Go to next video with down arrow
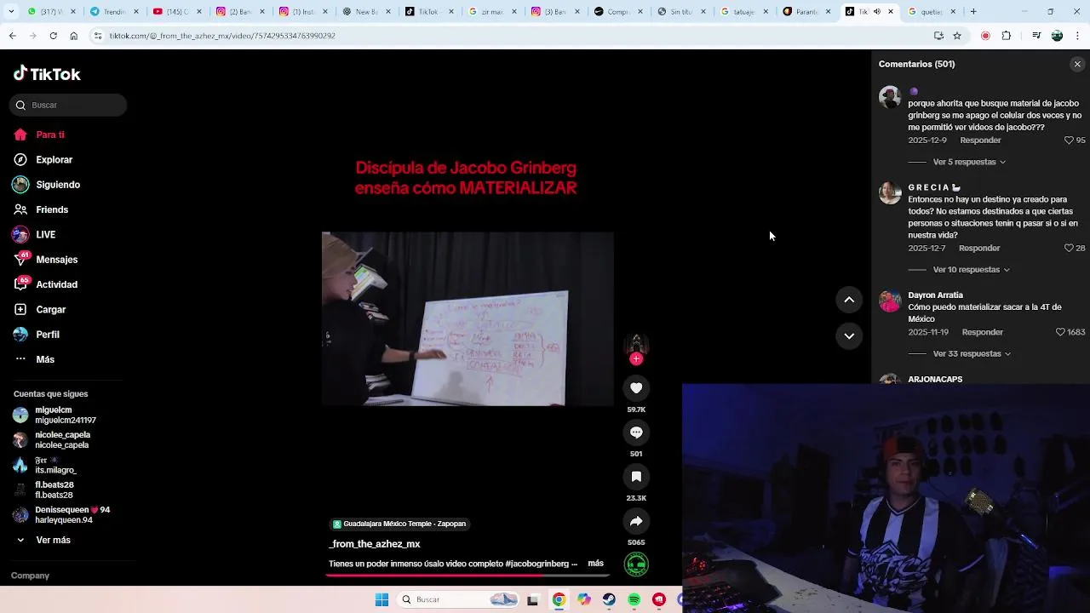The height and width of the screenshot is (613, 1090). pyautogui.click(x=849, y=336)
